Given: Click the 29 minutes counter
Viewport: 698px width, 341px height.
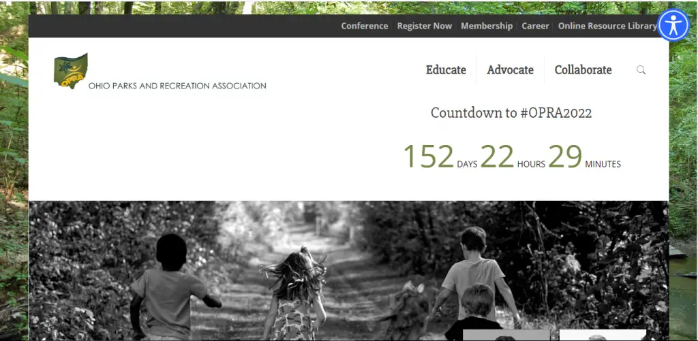Looking at the screenshot, I should pyautogui.click(x=584, y=157).
